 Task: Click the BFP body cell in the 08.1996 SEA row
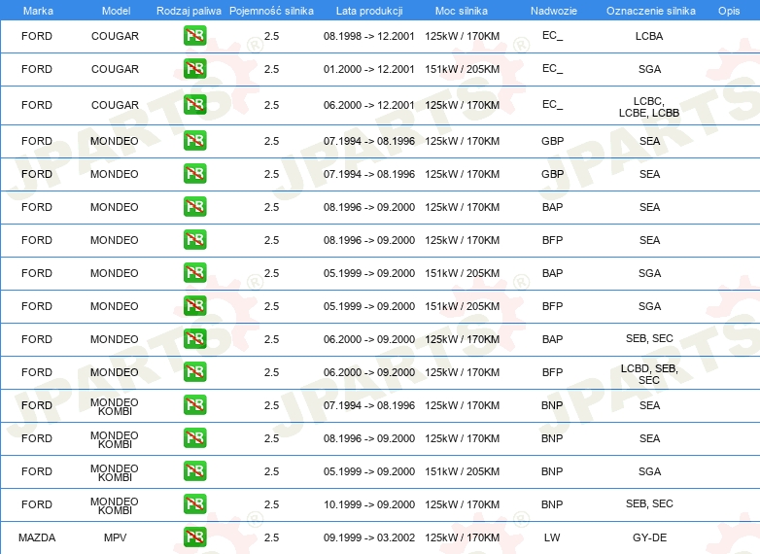(x=553, y=240)
